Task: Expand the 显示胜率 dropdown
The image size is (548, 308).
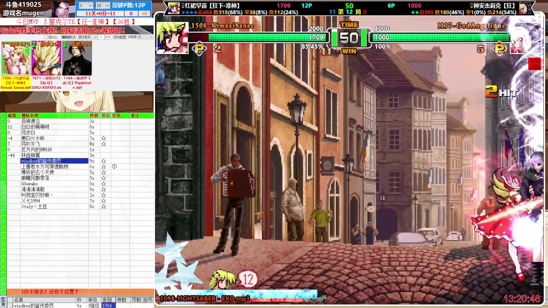Action: pyautogui.click(x=87, y=37)
